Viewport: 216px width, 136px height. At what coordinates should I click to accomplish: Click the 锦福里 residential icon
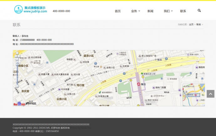75,59
